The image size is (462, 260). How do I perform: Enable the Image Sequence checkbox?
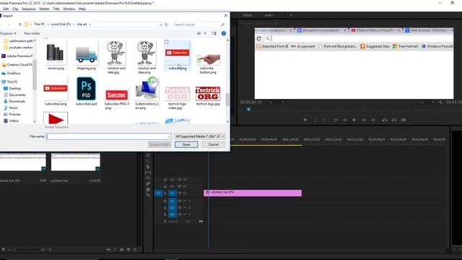pyautogui.click(x=43, y=127)
